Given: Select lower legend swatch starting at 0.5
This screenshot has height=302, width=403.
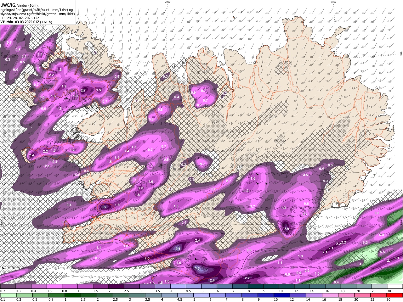Looking at the screenshot, I should 40,295.
